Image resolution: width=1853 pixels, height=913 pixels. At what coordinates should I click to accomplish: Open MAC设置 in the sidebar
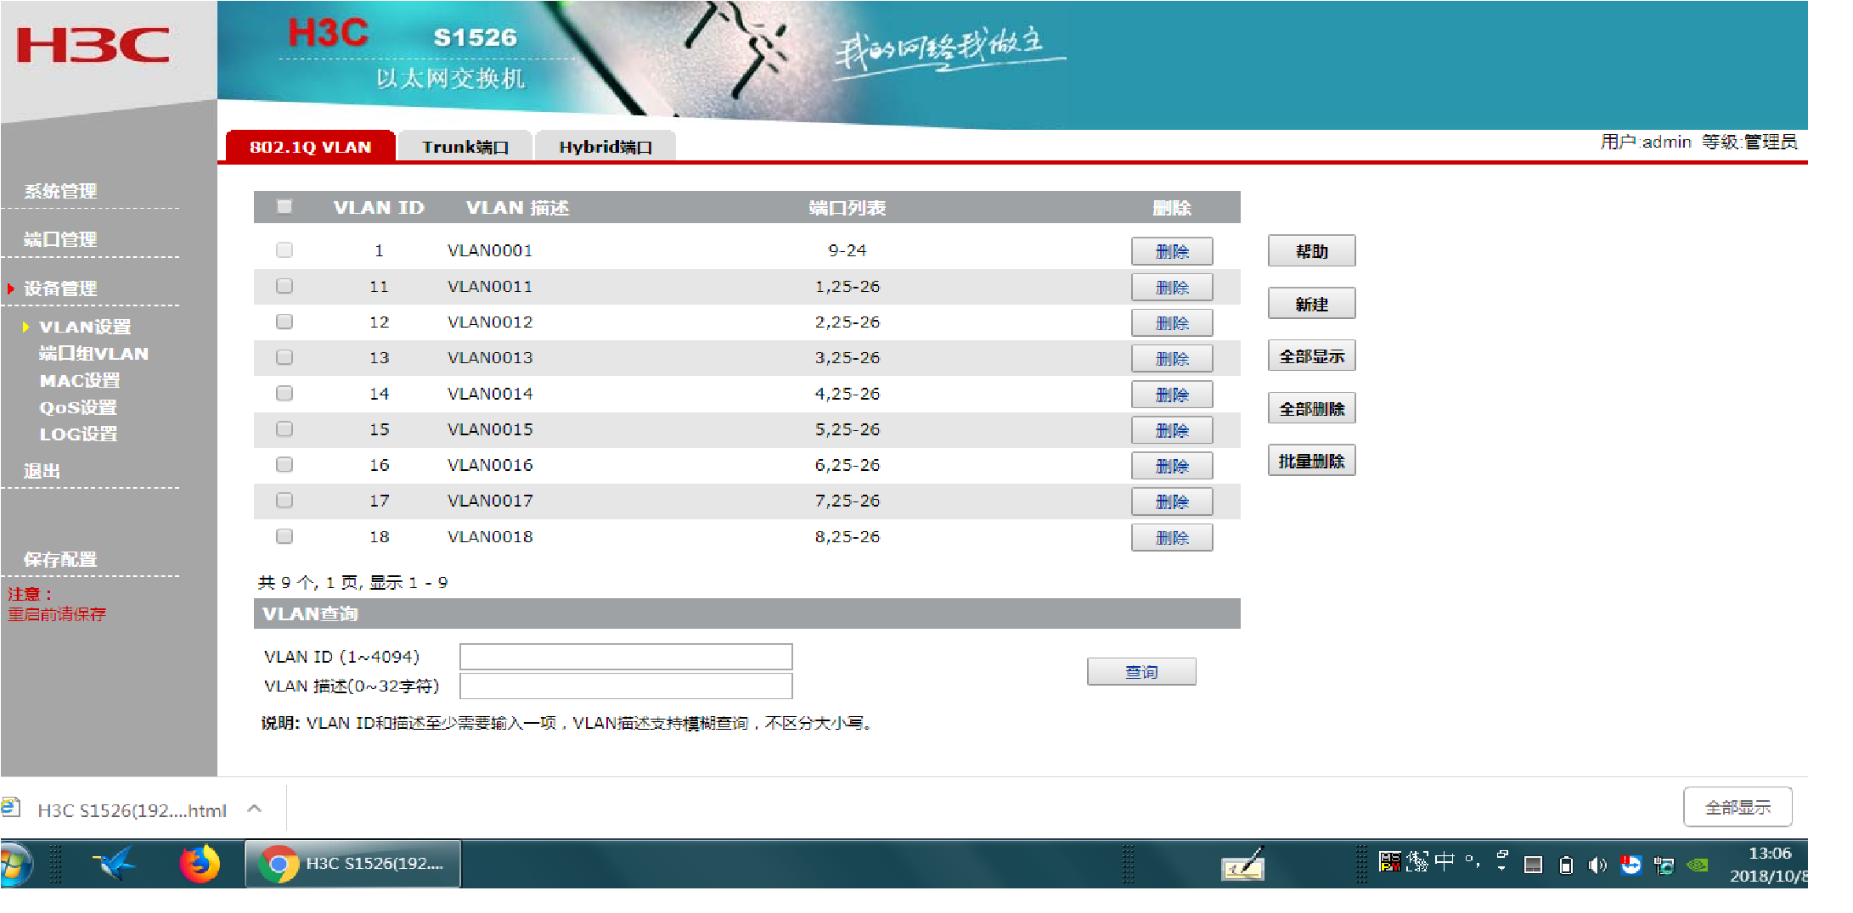point(80,381)
